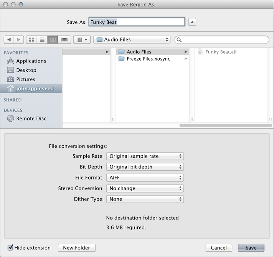Click the New Folder button
274x257 pixels.
pos(76,248)
